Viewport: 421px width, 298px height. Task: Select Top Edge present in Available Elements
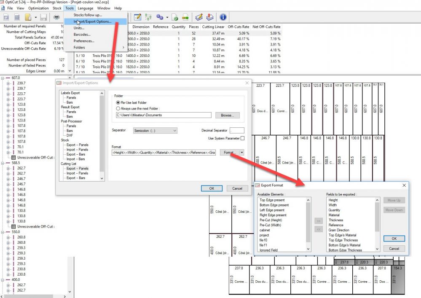click(x=272, y=200)
